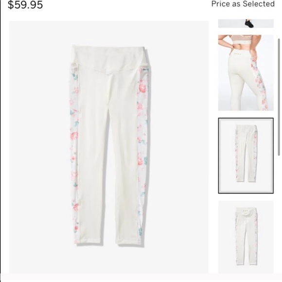282x282 pixels.
Task: Click the model's sports bra in thumbnail
Action: coord(242,40)
